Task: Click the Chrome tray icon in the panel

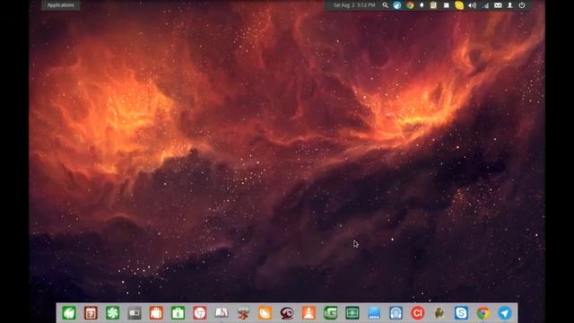Action: tap(410, 5)
